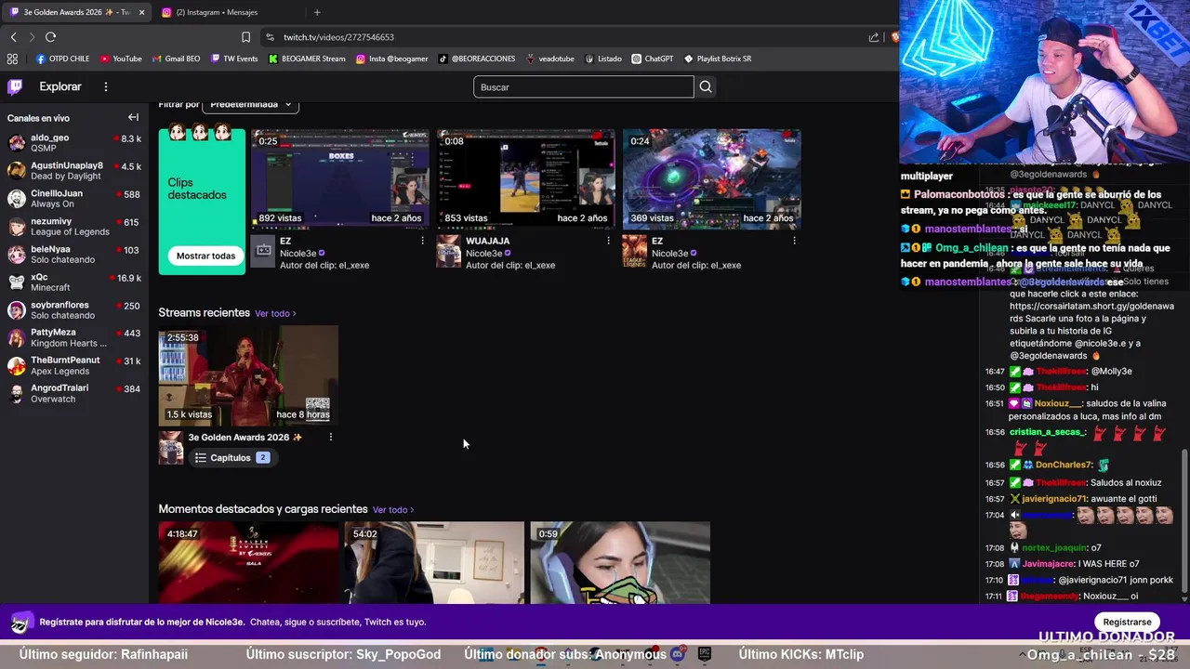Click the Twitch home logo

(15, 86)
